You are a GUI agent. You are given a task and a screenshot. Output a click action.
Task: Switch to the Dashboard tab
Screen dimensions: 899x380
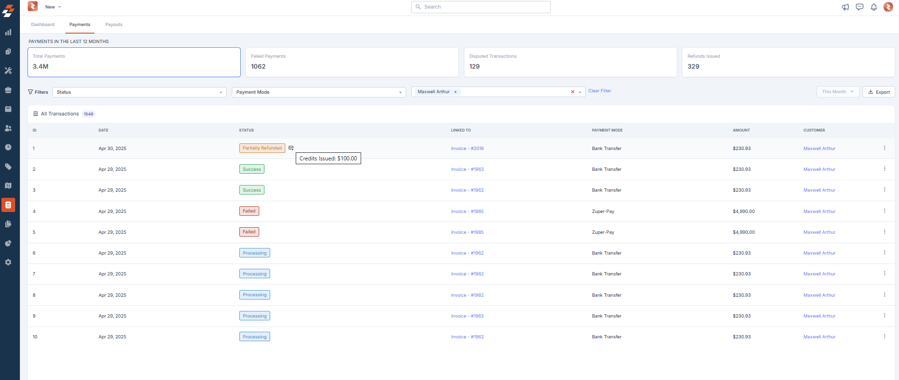[43, 25]
